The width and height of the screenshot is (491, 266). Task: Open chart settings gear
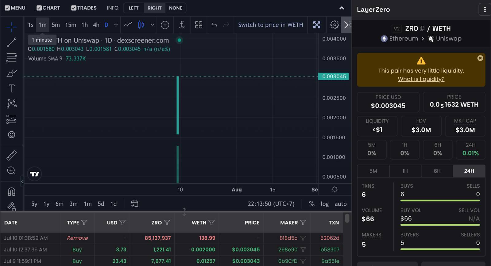[334, 25]
